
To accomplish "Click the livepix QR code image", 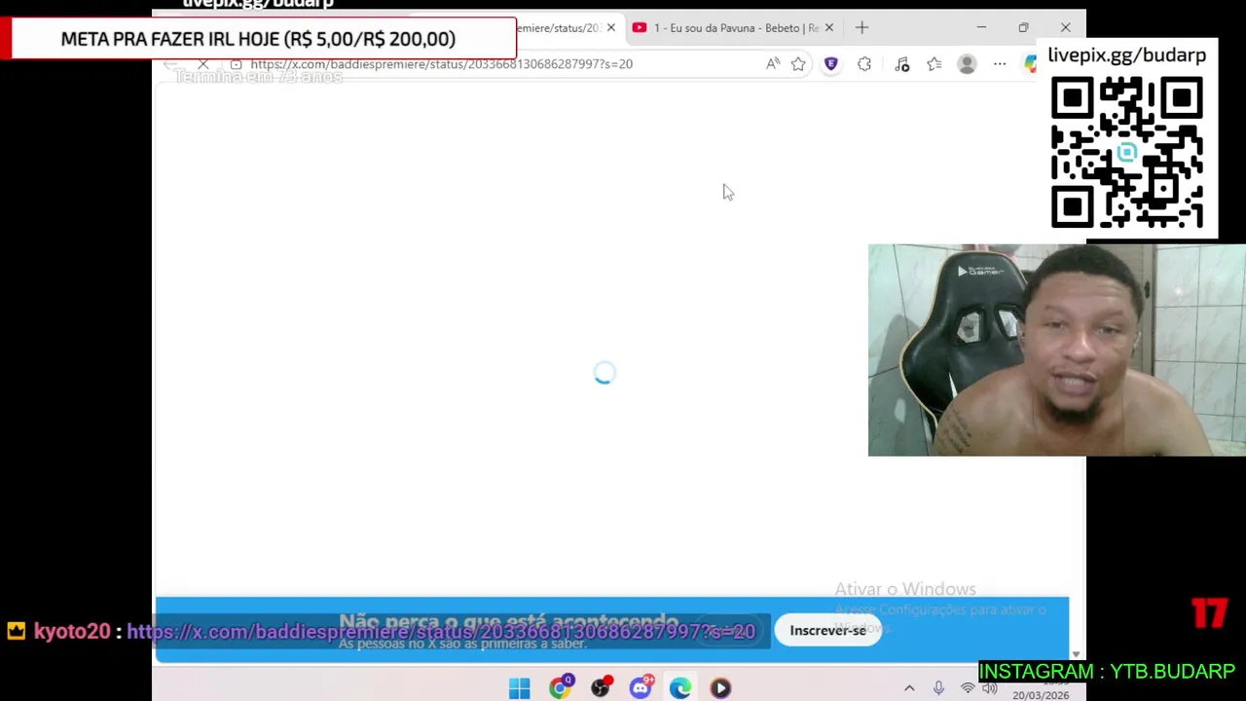I will coord(1126,153).
